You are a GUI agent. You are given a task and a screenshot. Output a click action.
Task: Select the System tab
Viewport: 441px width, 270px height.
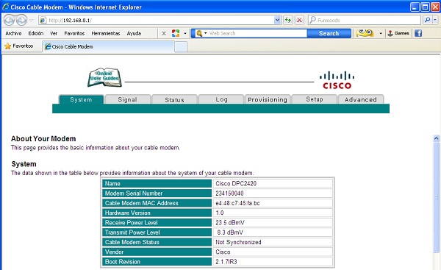click(x=81, y=99)
